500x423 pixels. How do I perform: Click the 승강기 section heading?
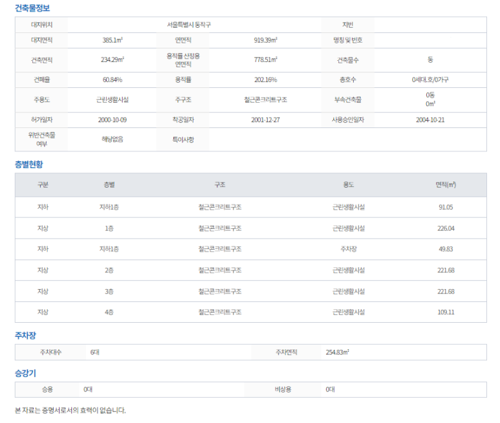pyautogui.click(x=25, y=373)
